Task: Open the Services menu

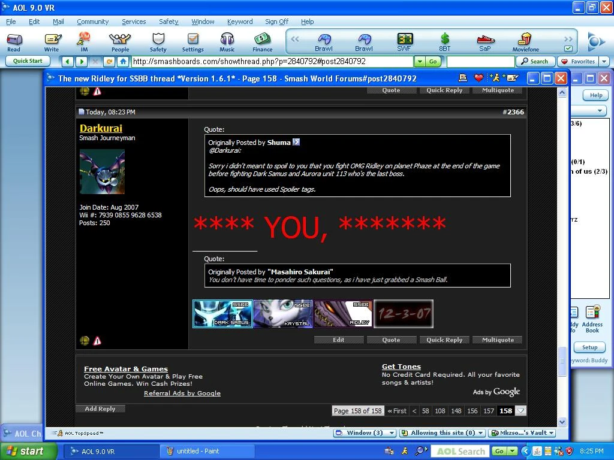Action: point(134,22)
